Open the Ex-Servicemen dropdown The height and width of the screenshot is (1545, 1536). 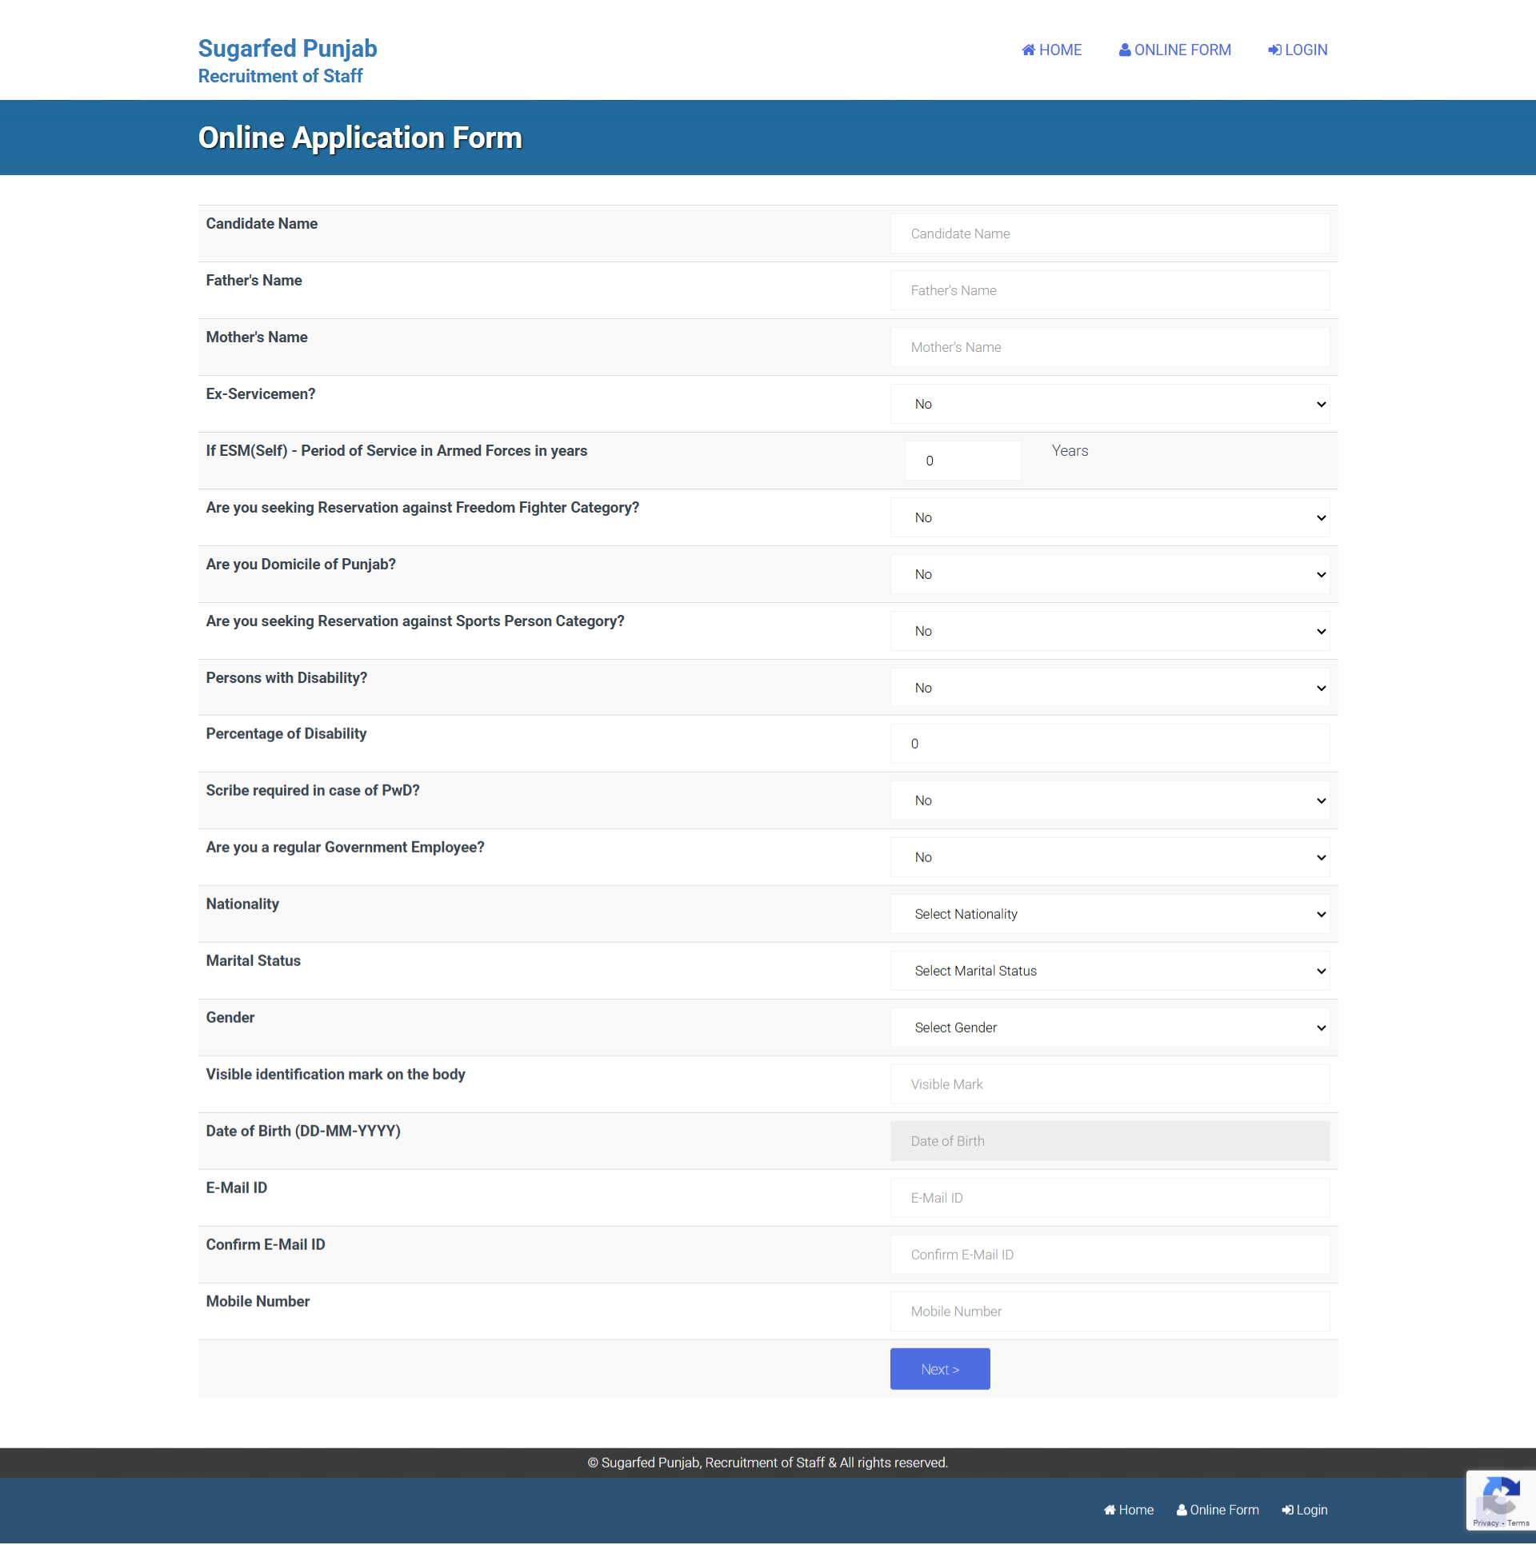1110,404
